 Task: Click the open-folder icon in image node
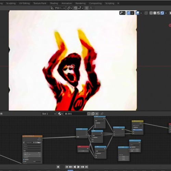tap(39, 143)
